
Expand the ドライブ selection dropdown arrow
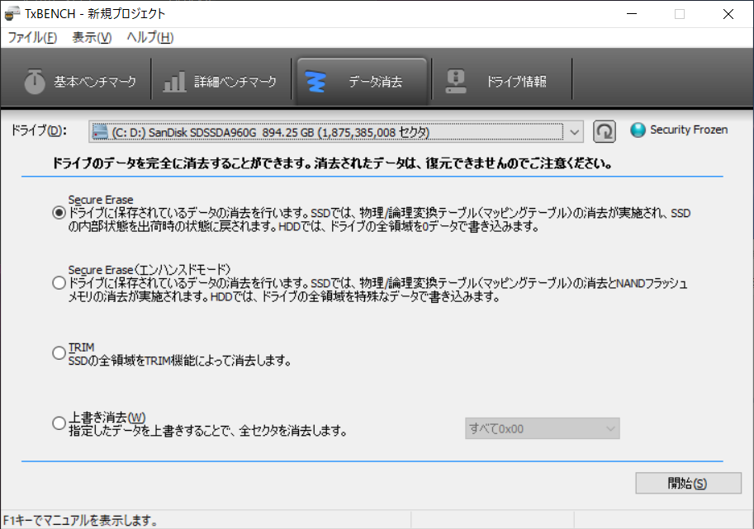pos(574,132)
